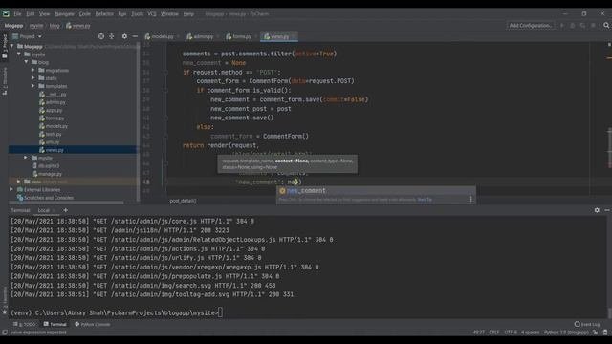Close the views.py editor tab
The image size is (612, 344).
point(295,36)
